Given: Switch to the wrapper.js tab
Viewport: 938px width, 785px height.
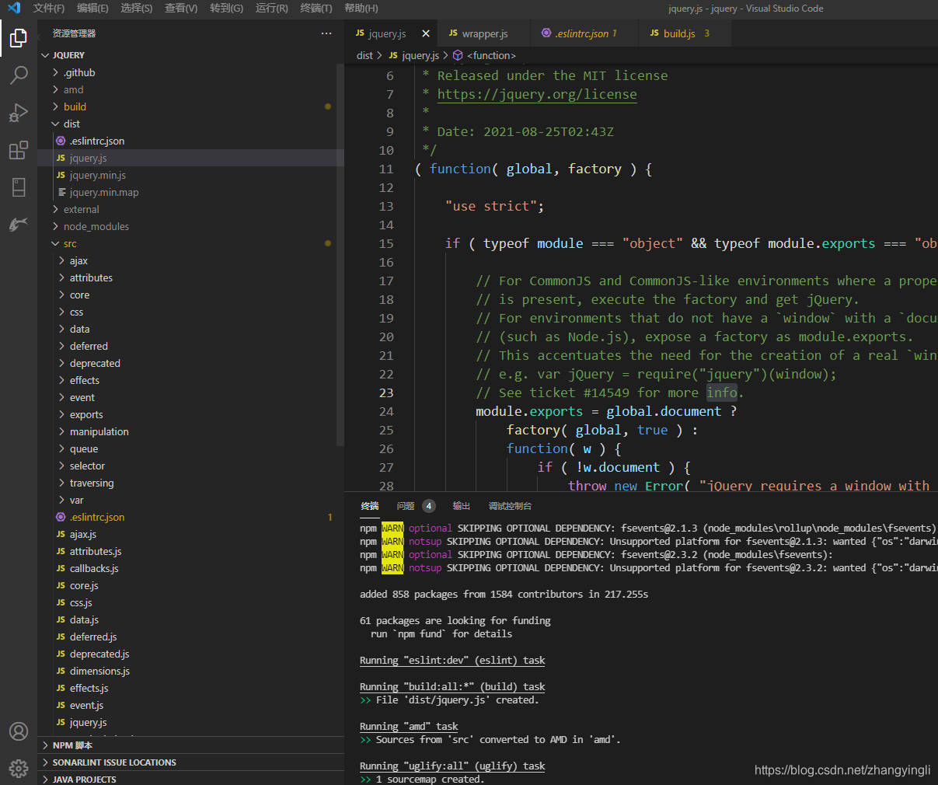Looking at the screenshot, I should pos(486,33).
